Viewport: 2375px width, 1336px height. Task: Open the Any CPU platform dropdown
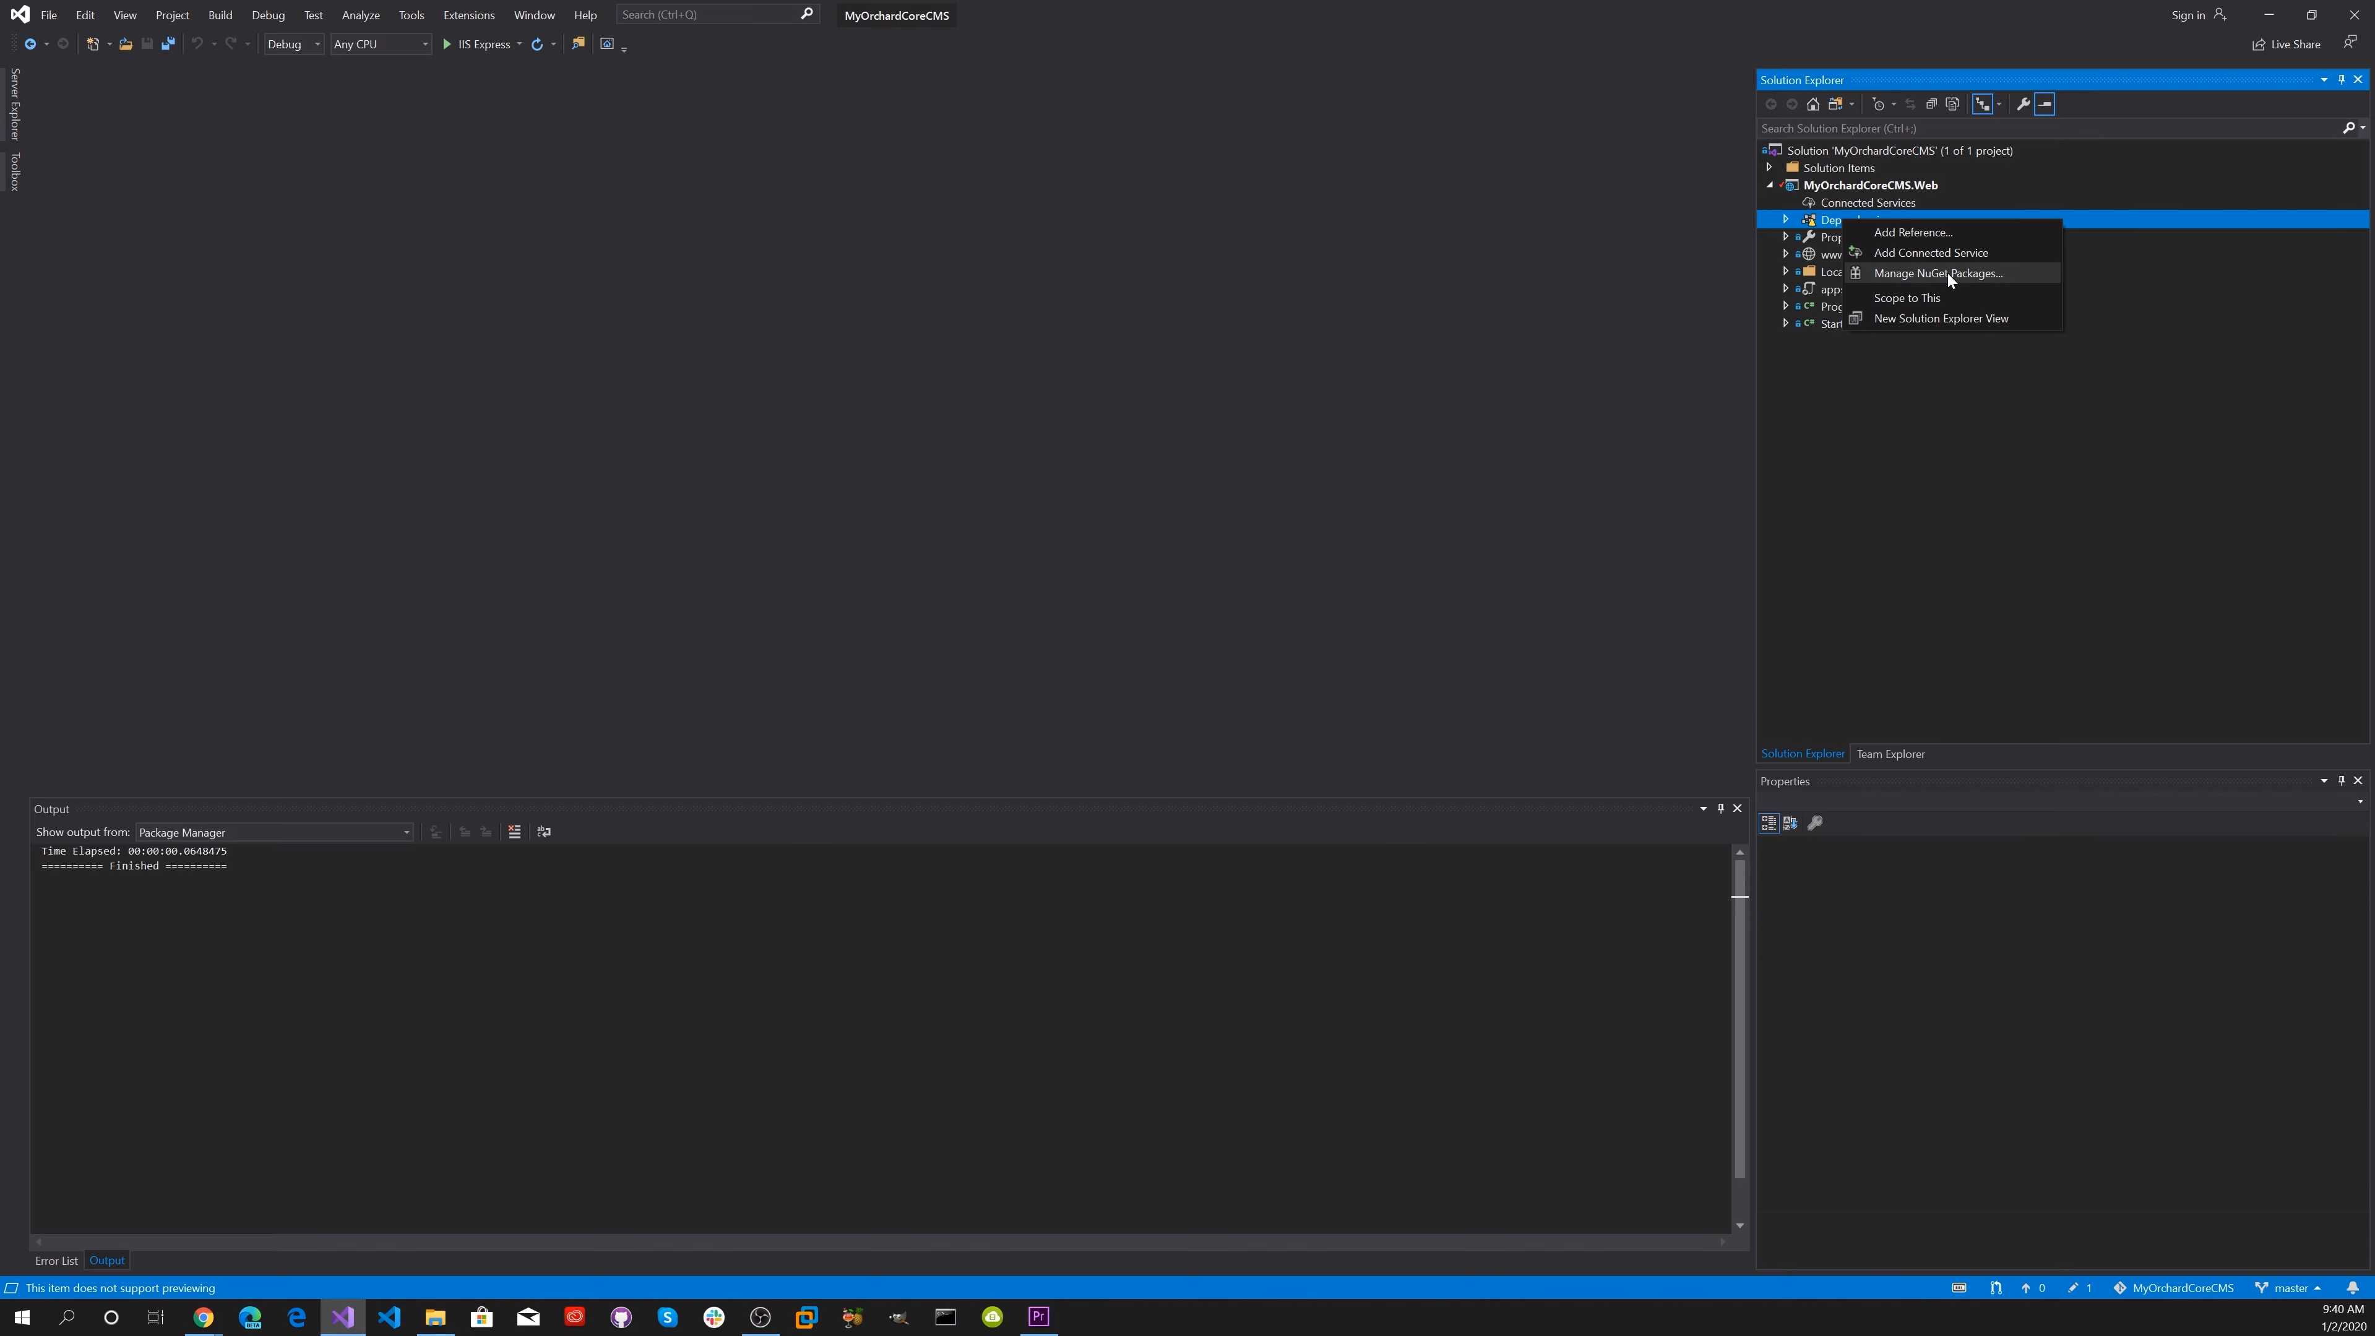tap(381, 45)
